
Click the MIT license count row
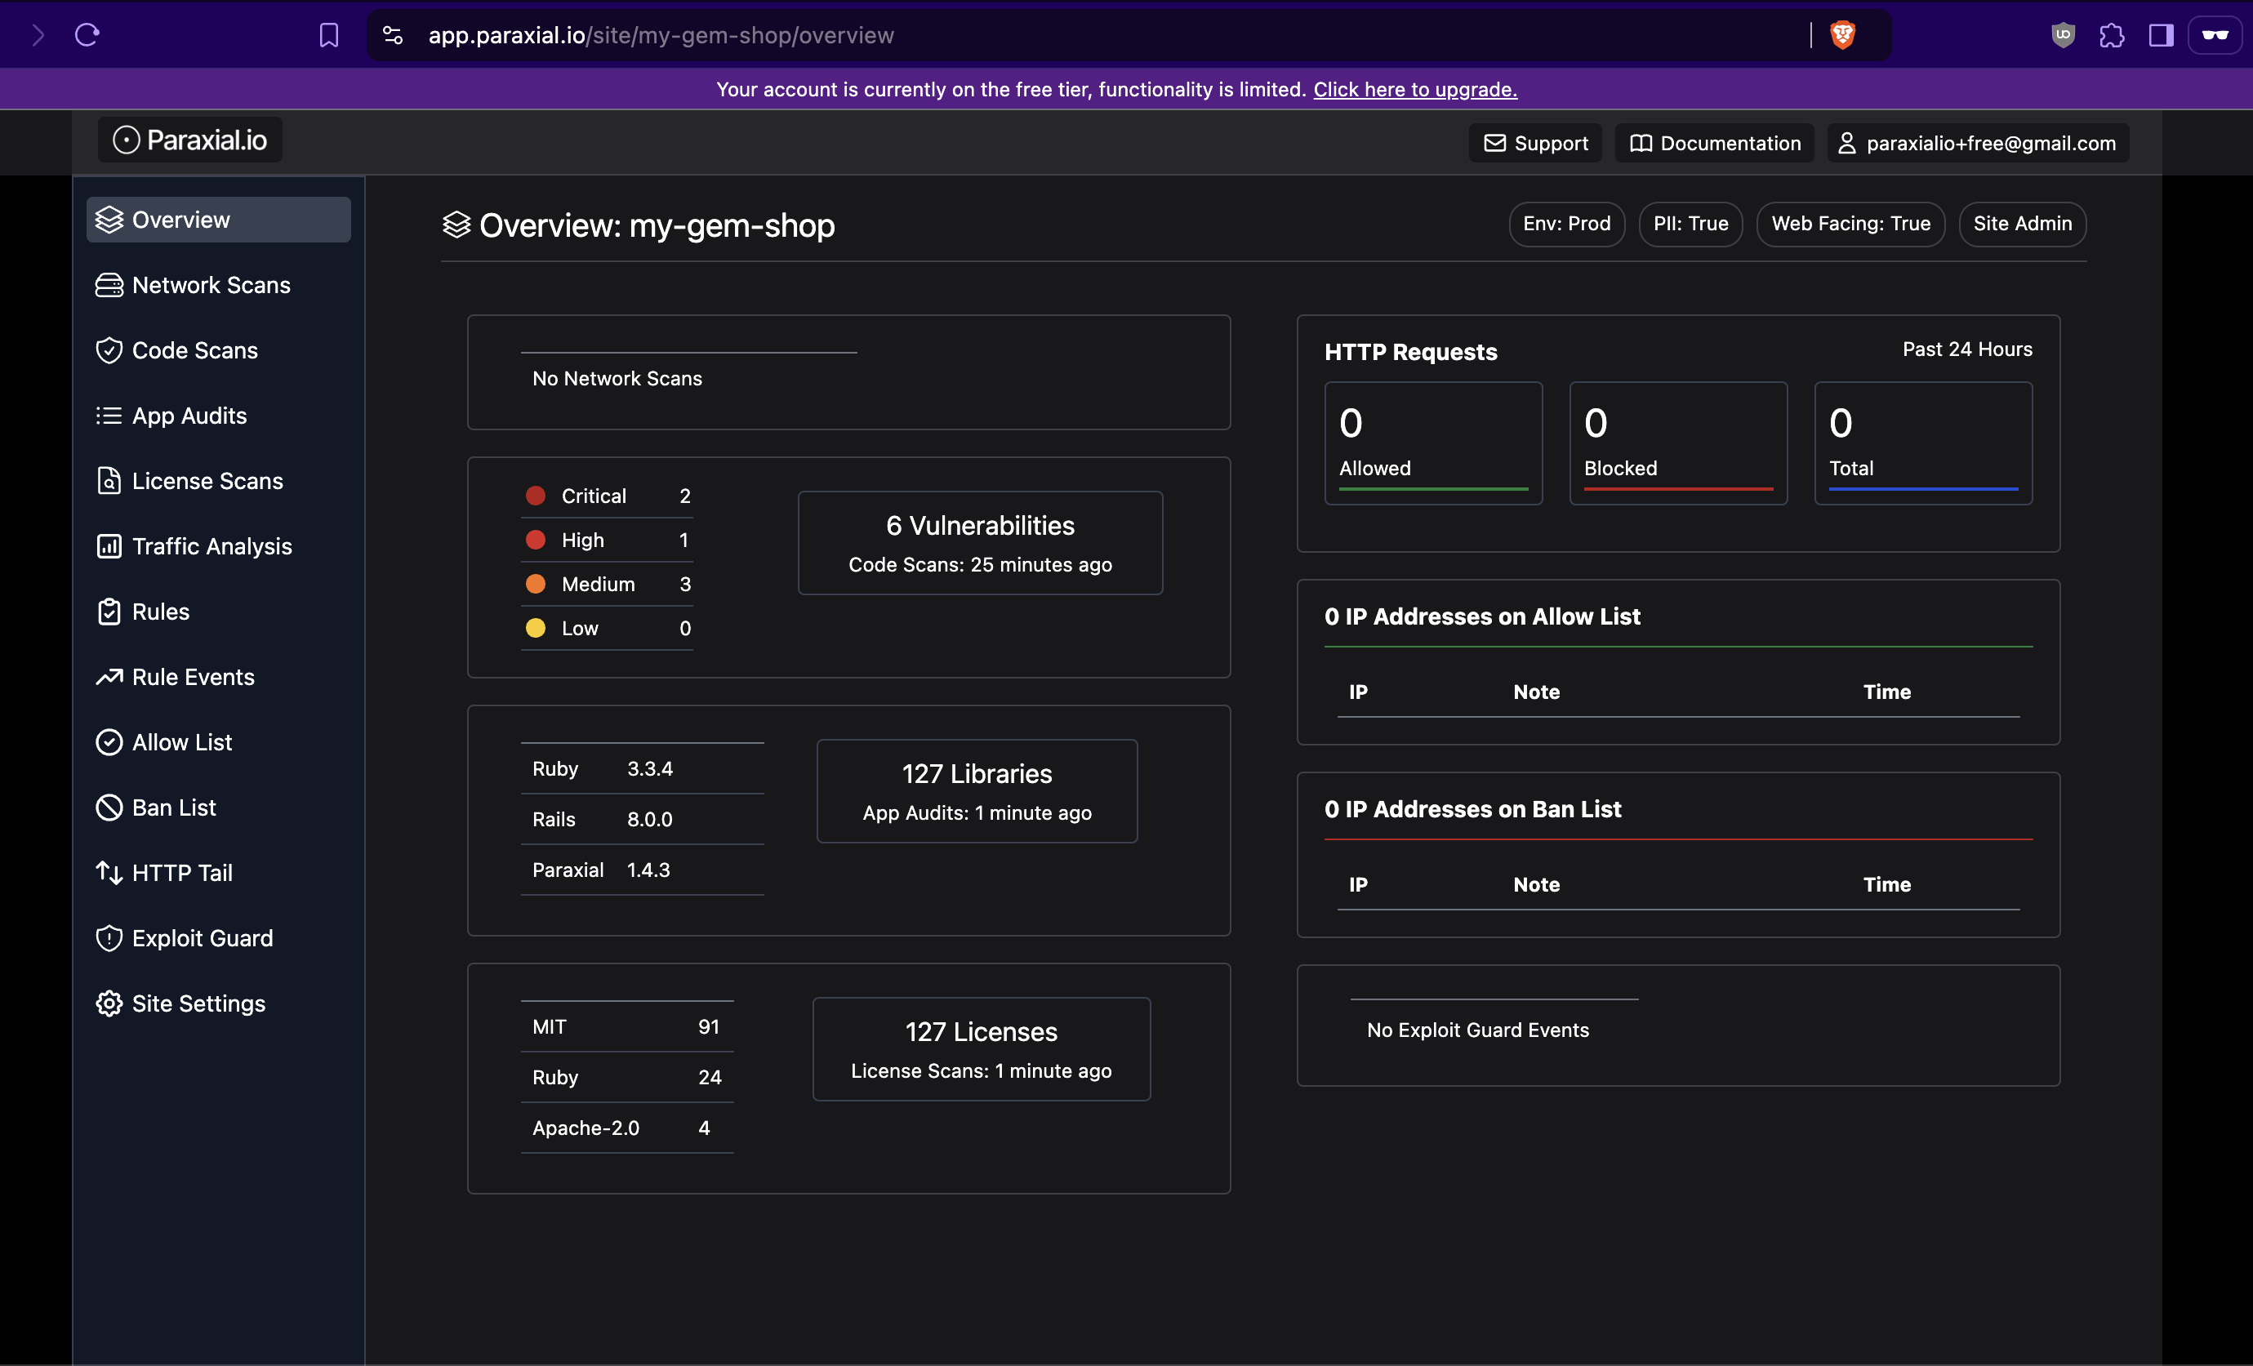click(x=627, y=1027)
